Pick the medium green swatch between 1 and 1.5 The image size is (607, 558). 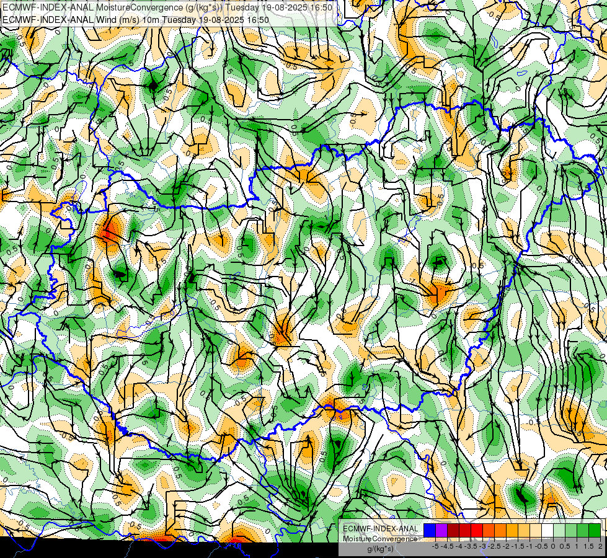[583, 531]
